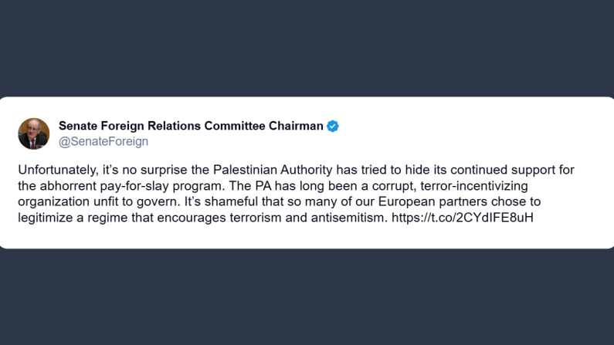This screenshot has width=614, height=345.
Task: Click the blue verified checkmark badge
Action: coord(333,126)
